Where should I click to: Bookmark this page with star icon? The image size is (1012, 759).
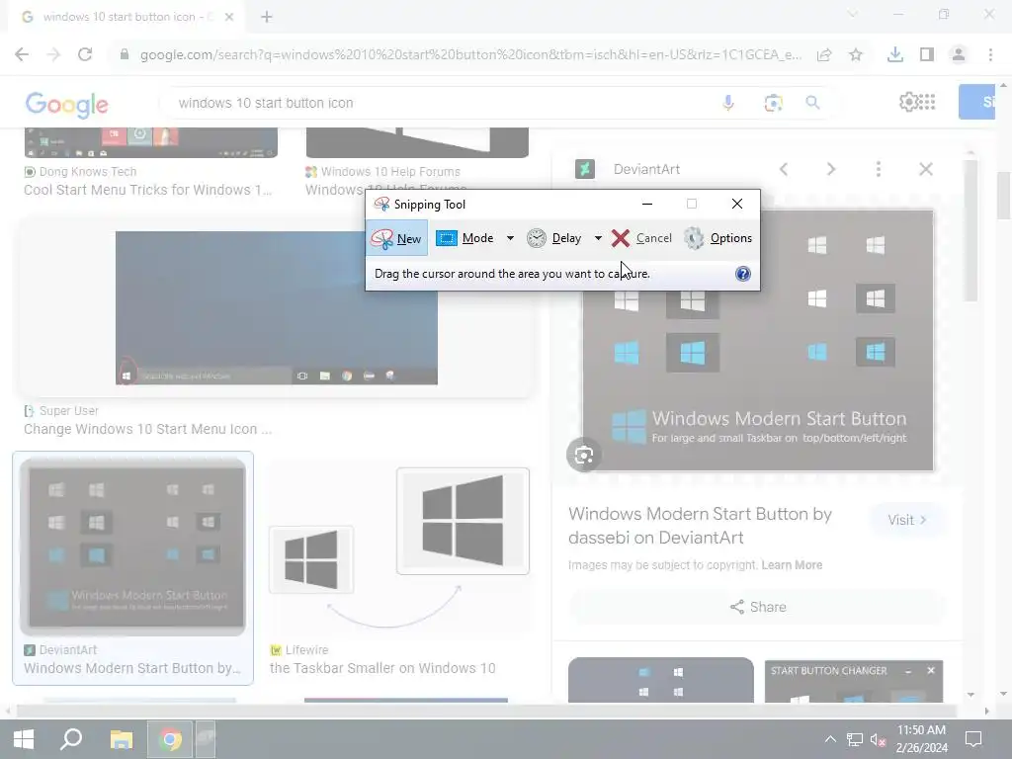(x=856, y=55)
